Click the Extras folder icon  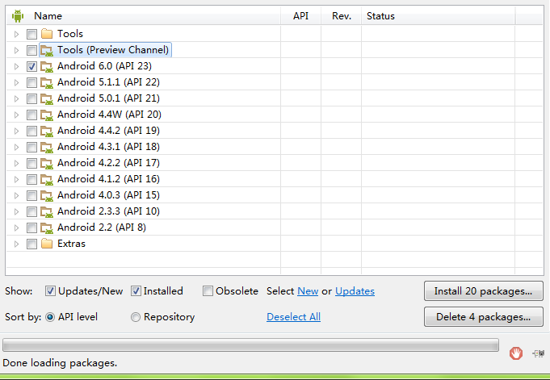tap(47, 244)
